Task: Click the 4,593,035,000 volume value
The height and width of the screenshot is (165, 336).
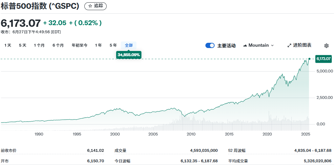Action: pyautogui.click(x=204, y=151)
